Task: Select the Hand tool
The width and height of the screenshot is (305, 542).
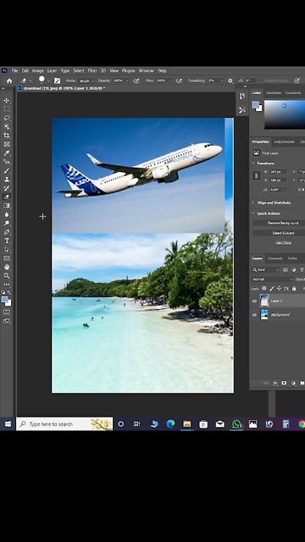Action: coord(7,267)
